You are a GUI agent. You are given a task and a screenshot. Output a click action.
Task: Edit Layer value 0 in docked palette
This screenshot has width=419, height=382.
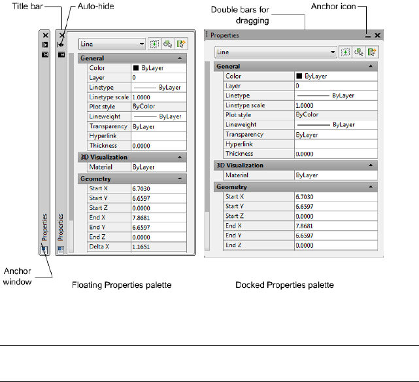336,86
